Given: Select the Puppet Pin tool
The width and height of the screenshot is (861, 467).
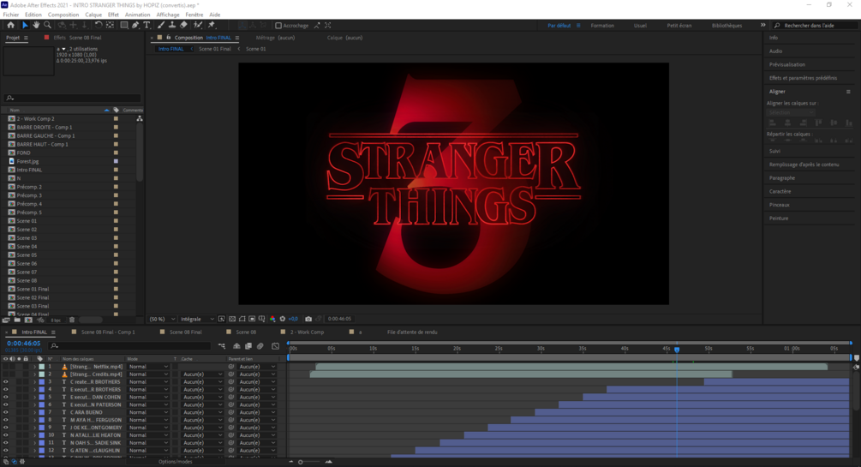Looking at the screenshot, I should [x=212, y=25].
